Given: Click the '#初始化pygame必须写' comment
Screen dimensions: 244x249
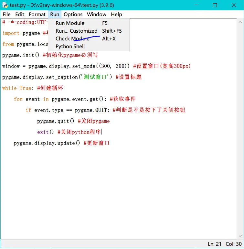Looking at the screenshot, I should point(70,55).
